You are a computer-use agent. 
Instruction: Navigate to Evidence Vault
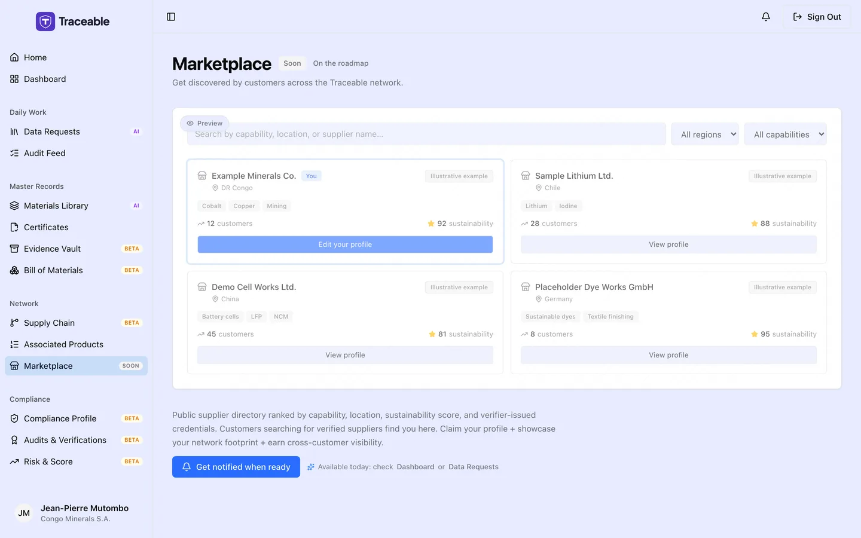(76, 249)
